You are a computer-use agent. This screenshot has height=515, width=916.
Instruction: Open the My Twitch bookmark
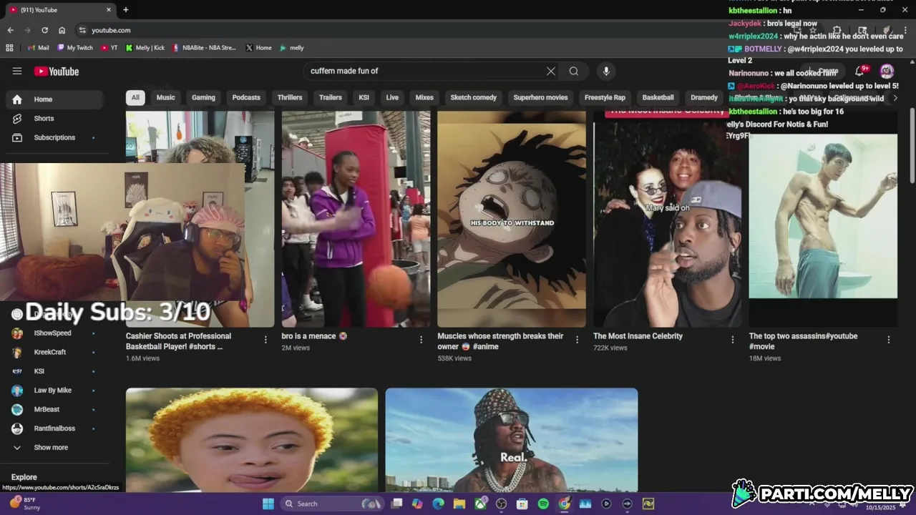pos(75,48)
